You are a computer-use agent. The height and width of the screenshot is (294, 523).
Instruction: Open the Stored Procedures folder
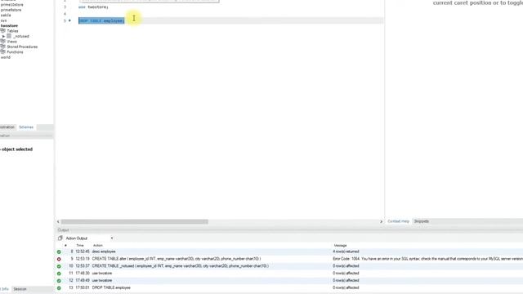pyautogui.click(x=22, y=47)
